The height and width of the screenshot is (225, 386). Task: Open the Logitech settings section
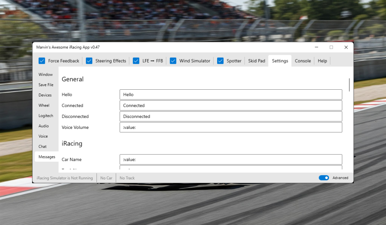pyautogui.click(x=46, y=115)
